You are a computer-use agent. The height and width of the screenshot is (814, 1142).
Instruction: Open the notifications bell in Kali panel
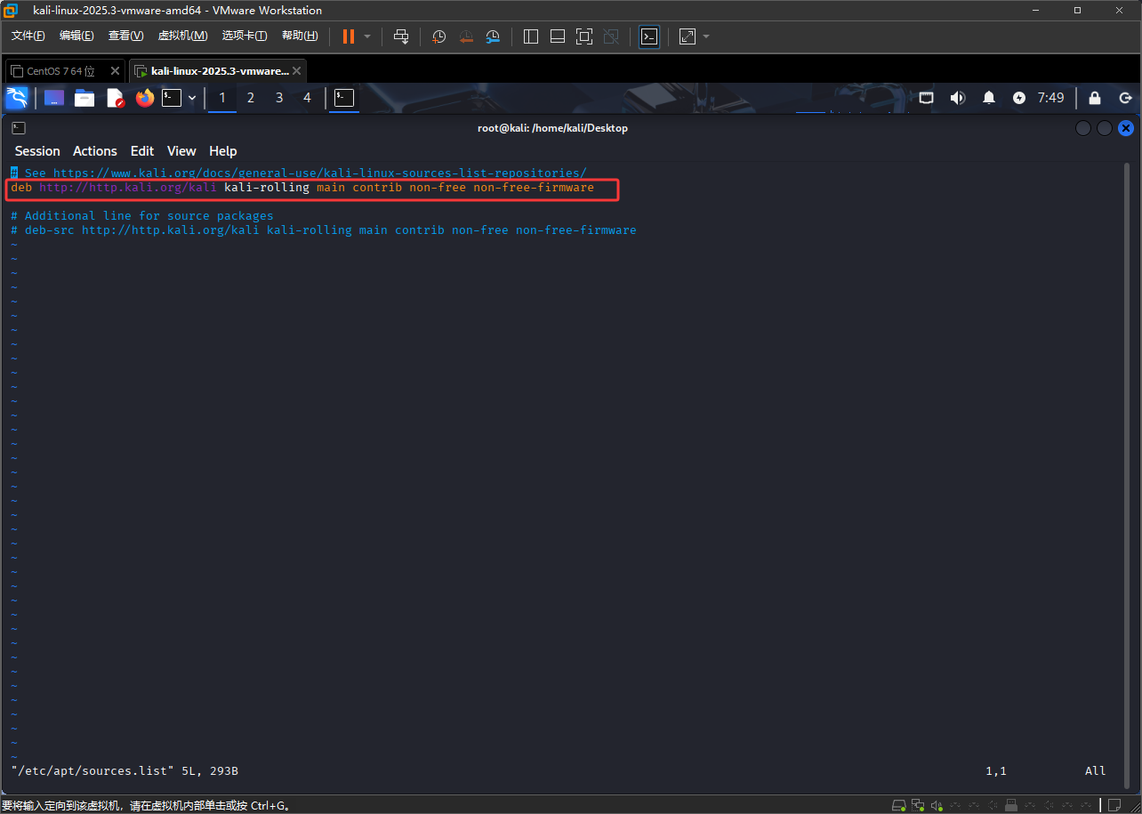click(x=989, y=98)
